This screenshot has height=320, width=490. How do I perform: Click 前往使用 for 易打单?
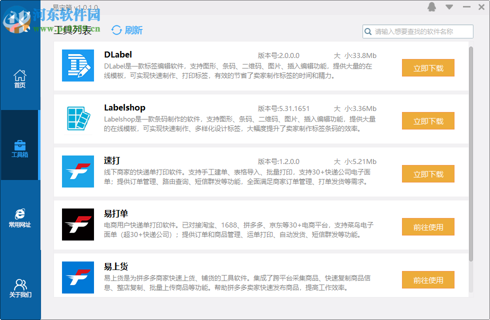pos(428,226)
